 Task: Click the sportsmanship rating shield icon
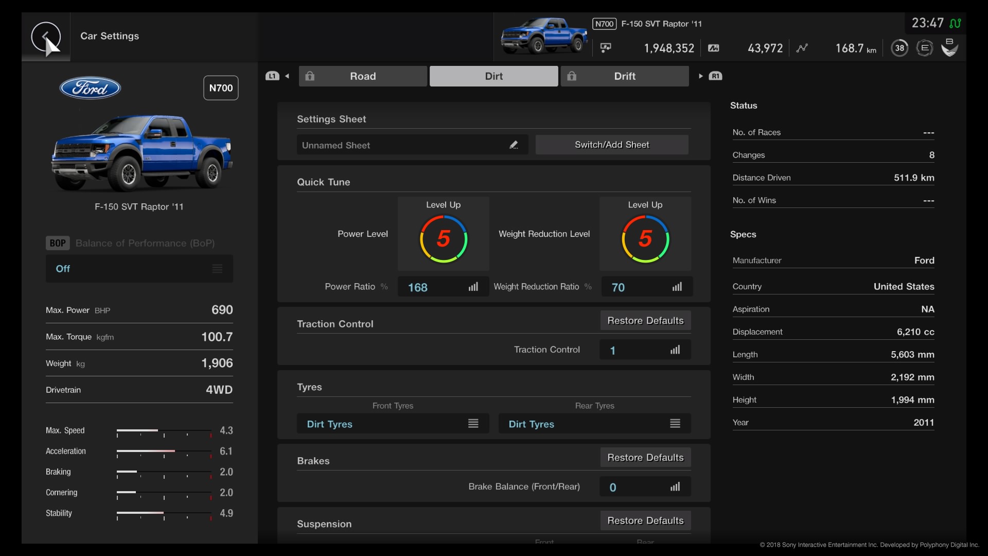click(x=949, y=47)
